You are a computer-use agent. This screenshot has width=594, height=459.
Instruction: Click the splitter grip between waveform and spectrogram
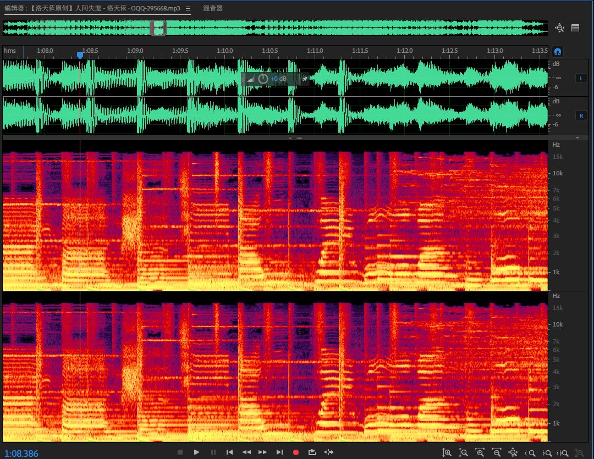coord(295,137)
